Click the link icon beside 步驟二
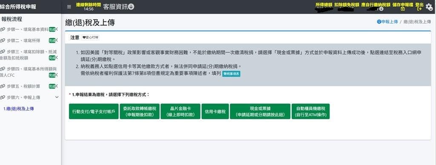 3,40
